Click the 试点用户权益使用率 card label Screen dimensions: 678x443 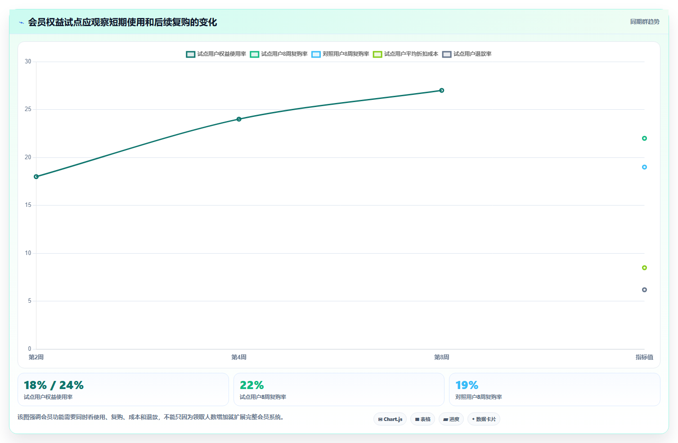(x=48, y=397)
